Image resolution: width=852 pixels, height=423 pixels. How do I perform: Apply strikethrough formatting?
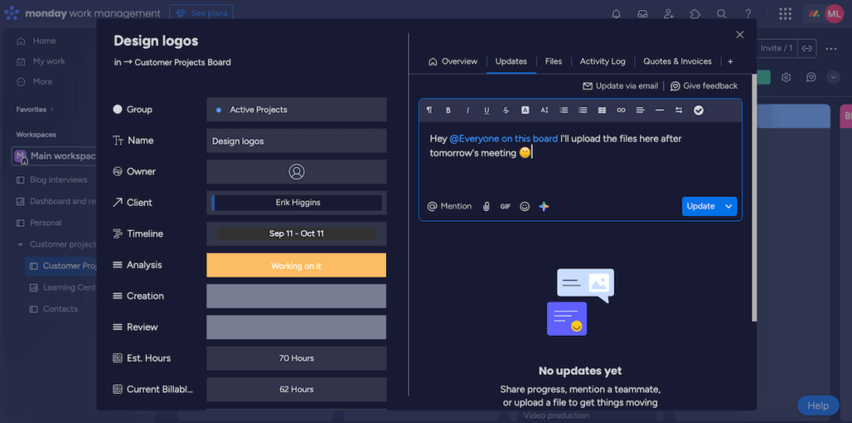point(506,111)
